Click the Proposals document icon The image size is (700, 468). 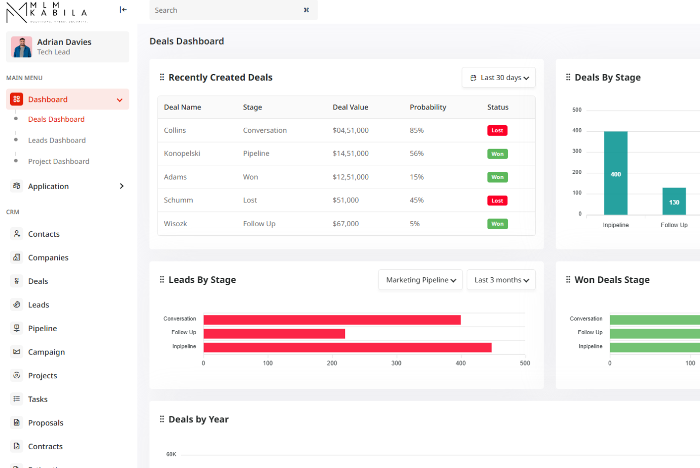(17, 422)
